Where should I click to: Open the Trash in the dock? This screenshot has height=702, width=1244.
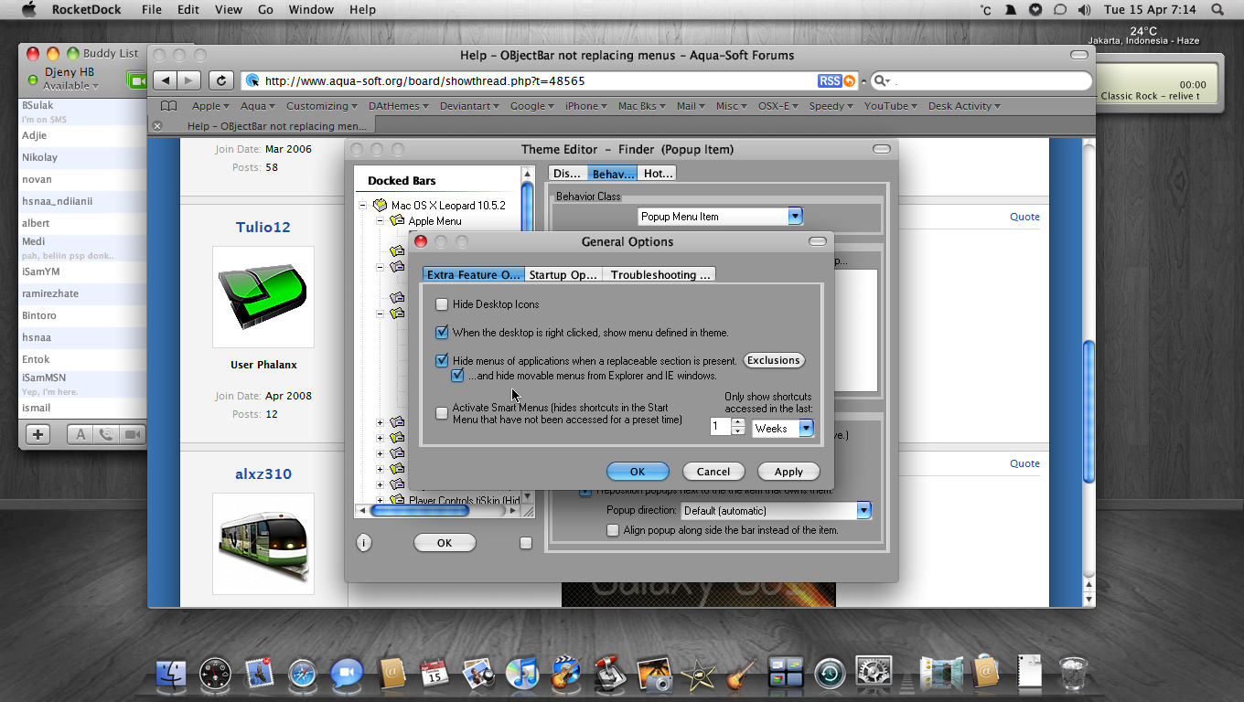click(1073, 674)
